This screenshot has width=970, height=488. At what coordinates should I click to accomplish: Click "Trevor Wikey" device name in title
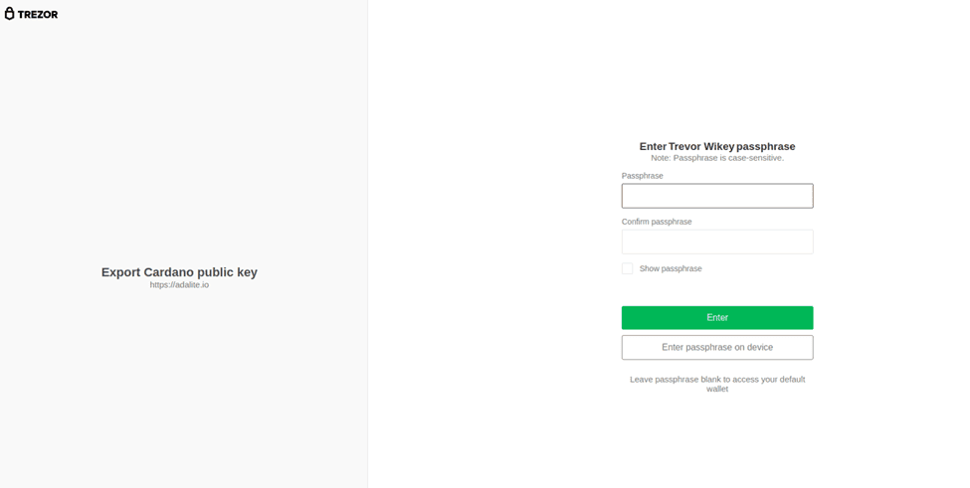coord(701,146)
